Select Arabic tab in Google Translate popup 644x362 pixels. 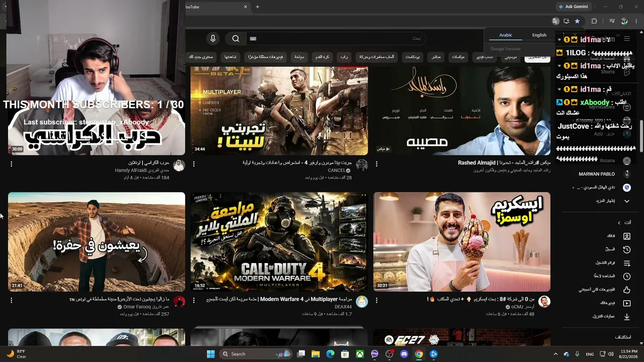[506, 35]
